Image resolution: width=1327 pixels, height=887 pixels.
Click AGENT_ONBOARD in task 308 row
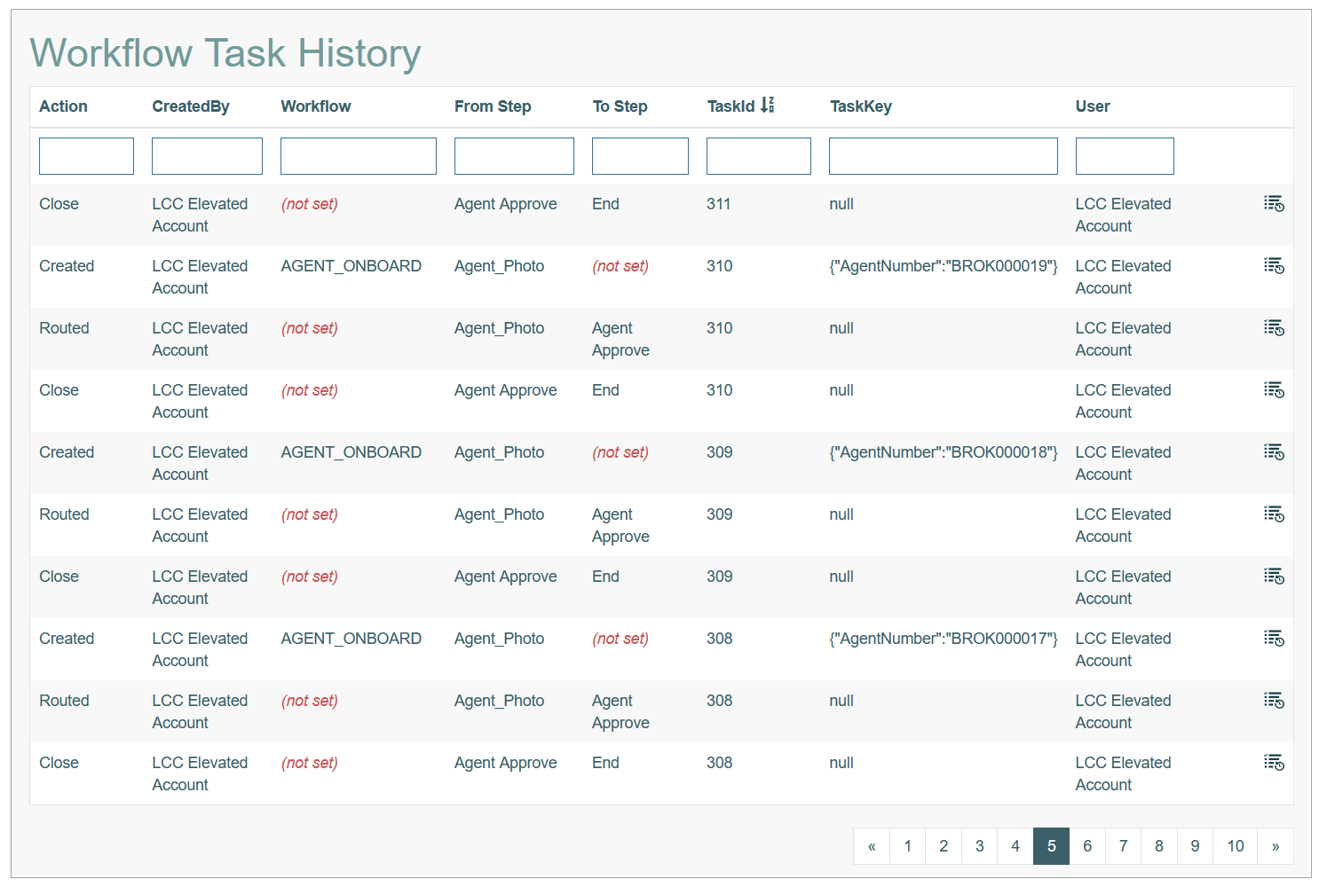point(351,639)
